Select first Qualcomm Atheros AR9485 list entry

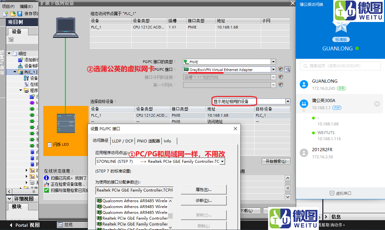pos(132,201)
